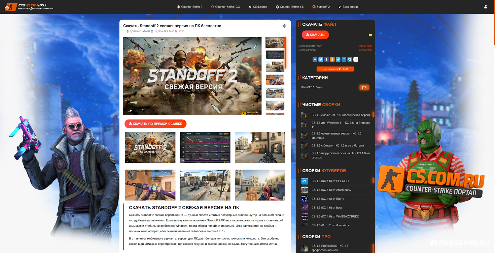The height and width of the screenshot is (253, 495).
Task: Click the gear icon beside article title
Action: pos(285,26)
